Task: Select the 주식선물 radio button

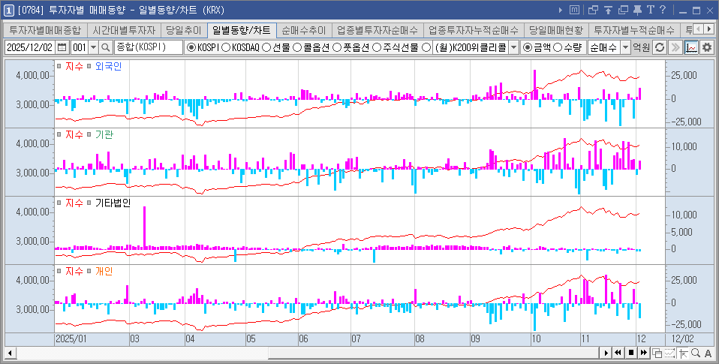Action: [x=377, y=47]
